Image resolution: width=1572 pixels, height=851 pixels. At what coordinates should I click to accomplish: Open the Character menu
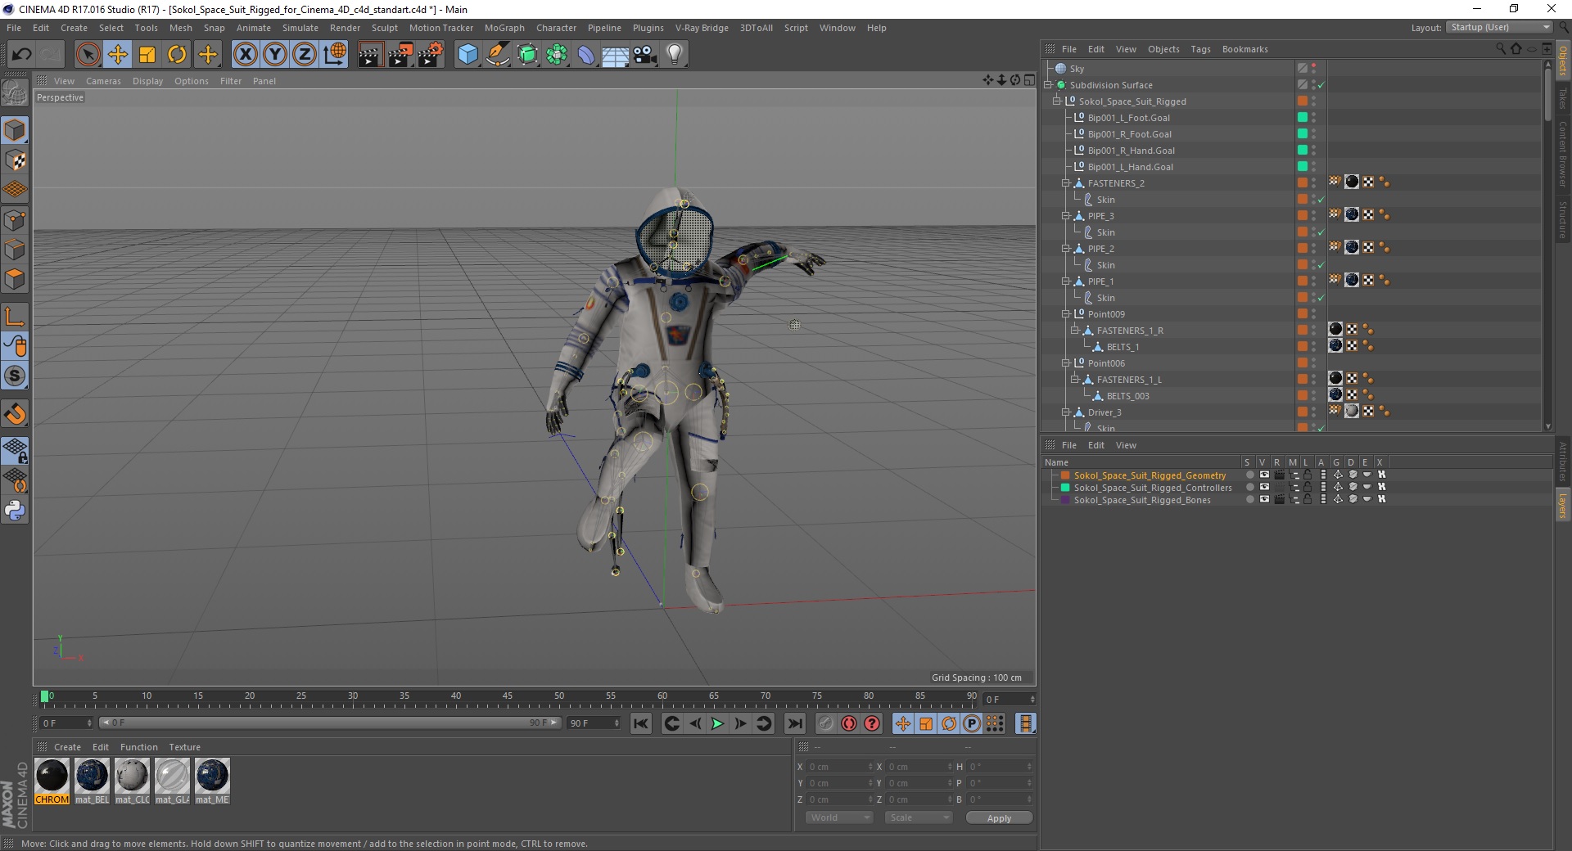point(556,28)
